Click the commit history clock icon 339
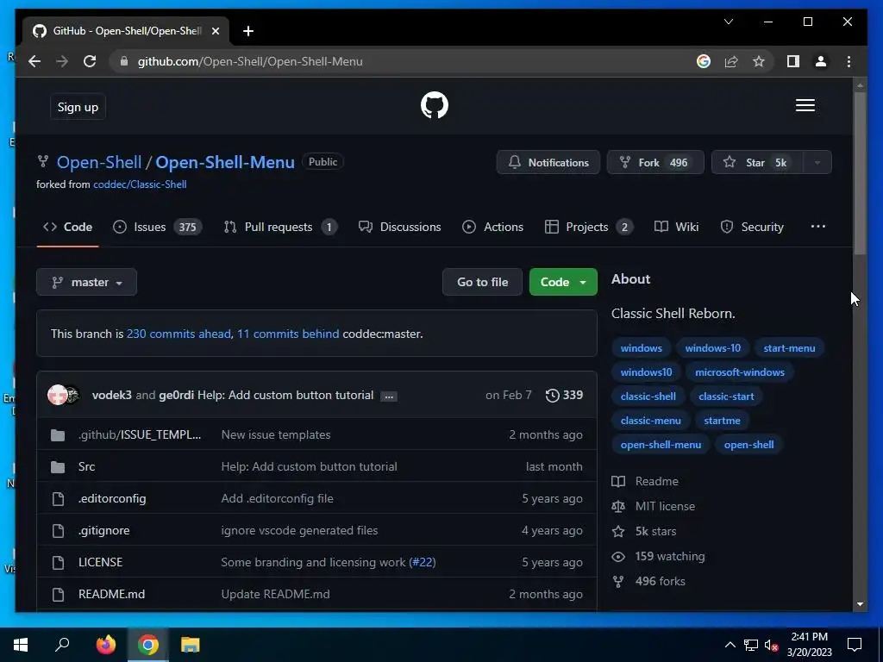This screenshot has height=662, width=883. pos(564,395)
